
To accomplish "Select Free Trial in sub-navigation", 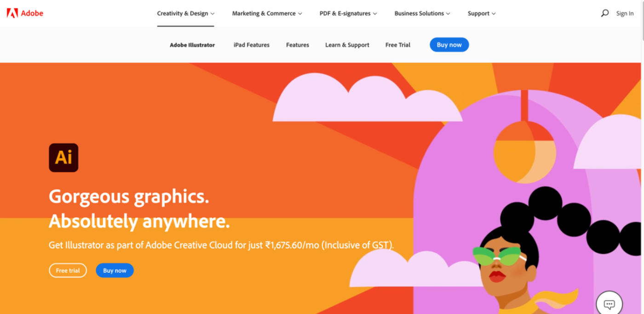I will pyautogui.click(x=398, y=45).
